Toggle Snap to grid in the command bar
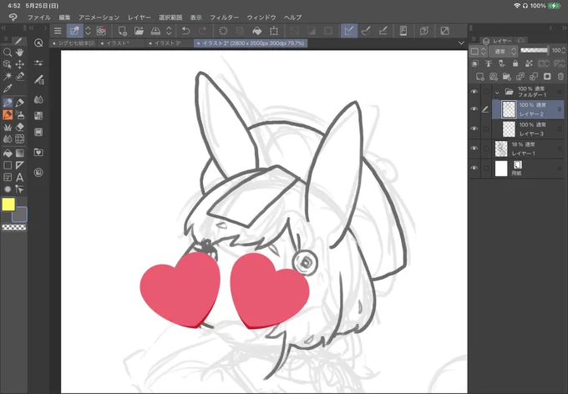 coord(383,31)
